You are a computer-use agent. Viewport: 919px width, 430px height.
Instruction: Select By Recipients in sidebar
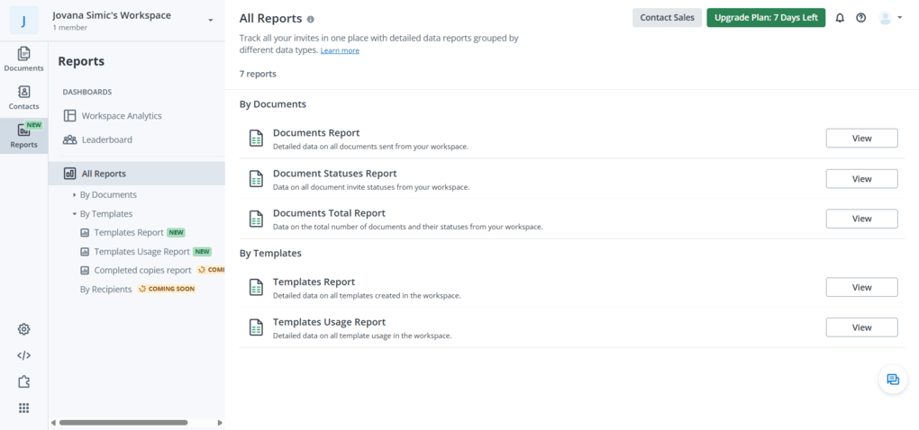[106, 289]
